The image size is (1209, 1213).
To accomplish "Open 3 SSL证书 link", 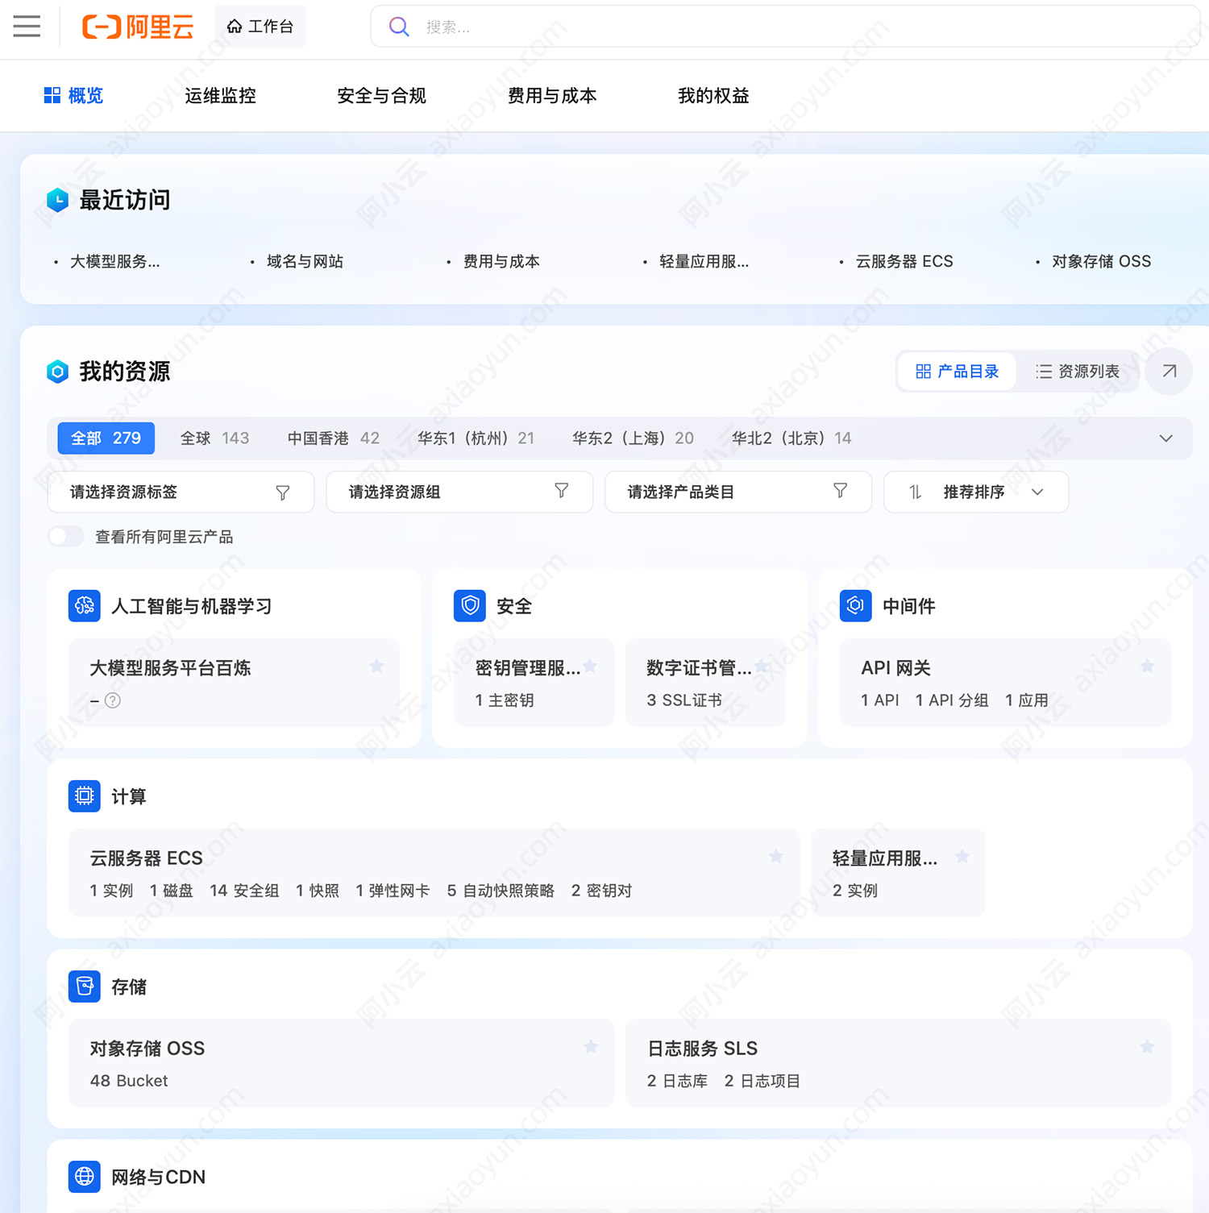I will [684, 700].
